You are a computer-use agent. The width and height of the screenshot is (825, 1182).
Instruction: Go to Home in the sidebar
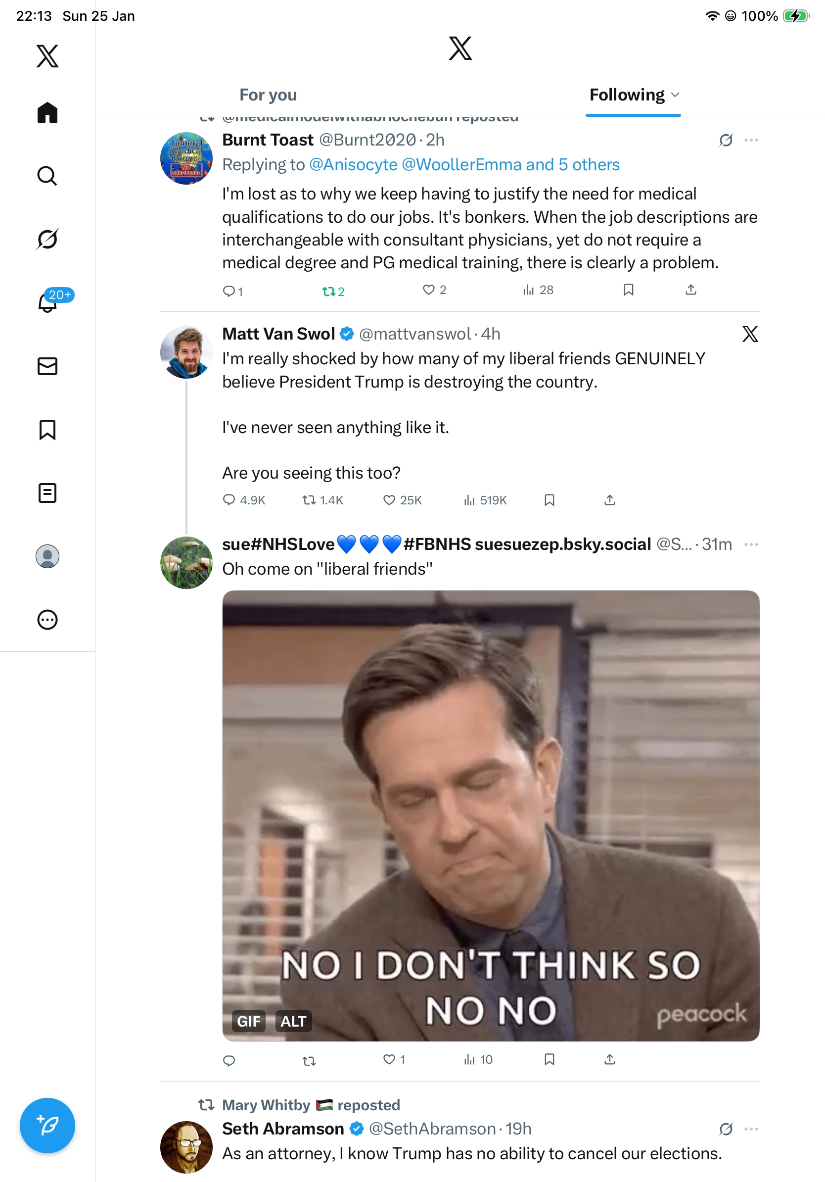(47, 112)
